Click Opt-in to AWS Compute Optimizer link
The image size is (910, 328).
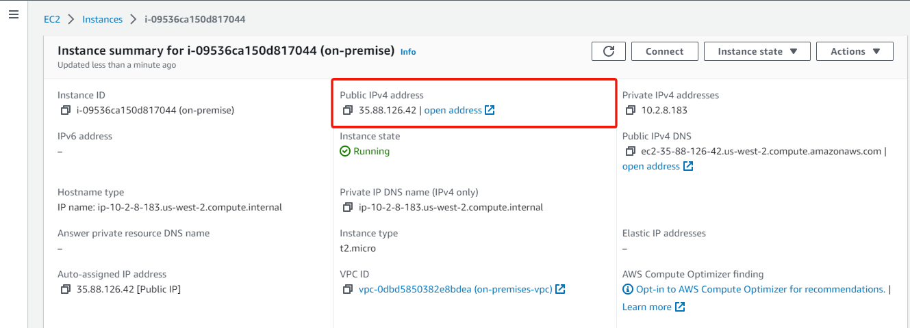[761, 289]
